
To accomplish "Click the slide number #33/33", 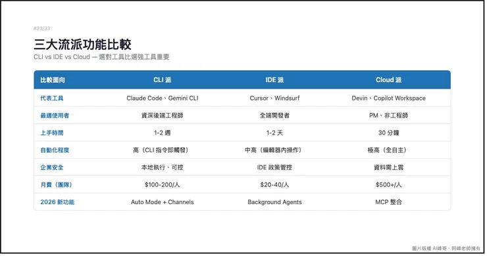I will [x=42, y=28].
